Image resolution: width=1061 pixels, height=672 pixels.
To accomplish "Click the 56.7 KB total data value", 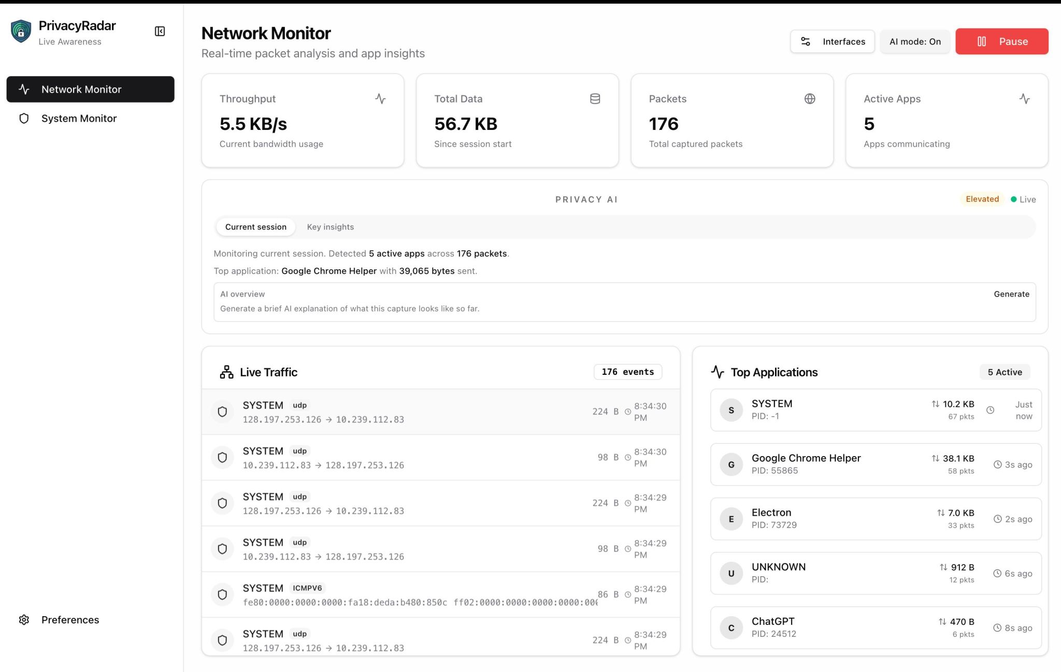I will click(466, 124).
